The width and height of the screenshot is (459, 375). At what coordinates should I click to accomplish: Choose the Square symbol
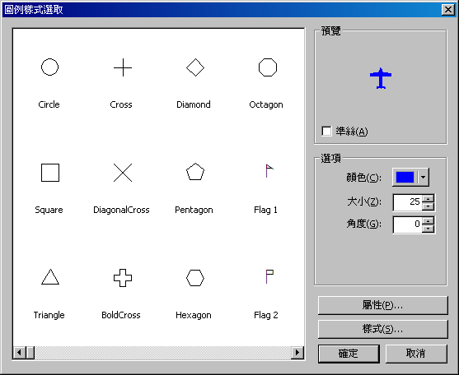[50, 173]
